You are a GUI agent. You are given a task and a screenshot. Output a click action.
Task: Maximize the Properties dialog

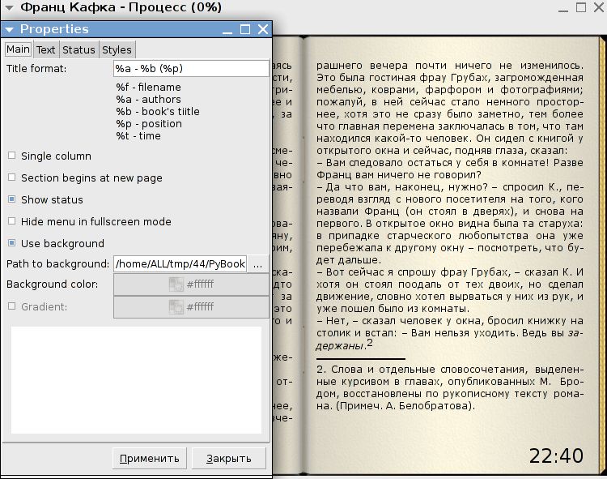point(245,29)
